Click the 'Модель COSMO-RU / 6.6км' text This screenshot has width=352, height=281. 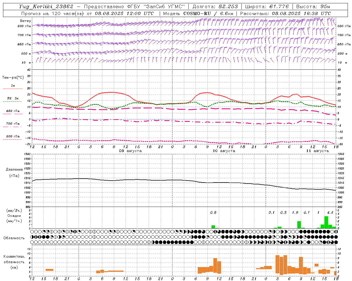198,13
